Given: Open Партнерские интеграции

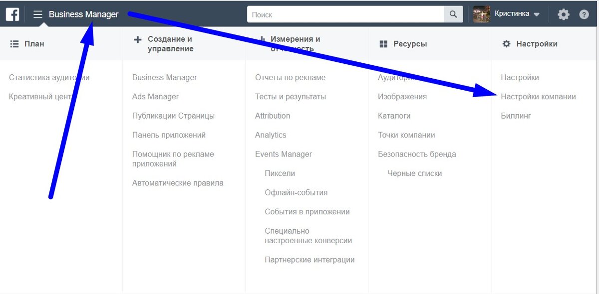Looking at the screenshot, I should (x=309, y=260).
